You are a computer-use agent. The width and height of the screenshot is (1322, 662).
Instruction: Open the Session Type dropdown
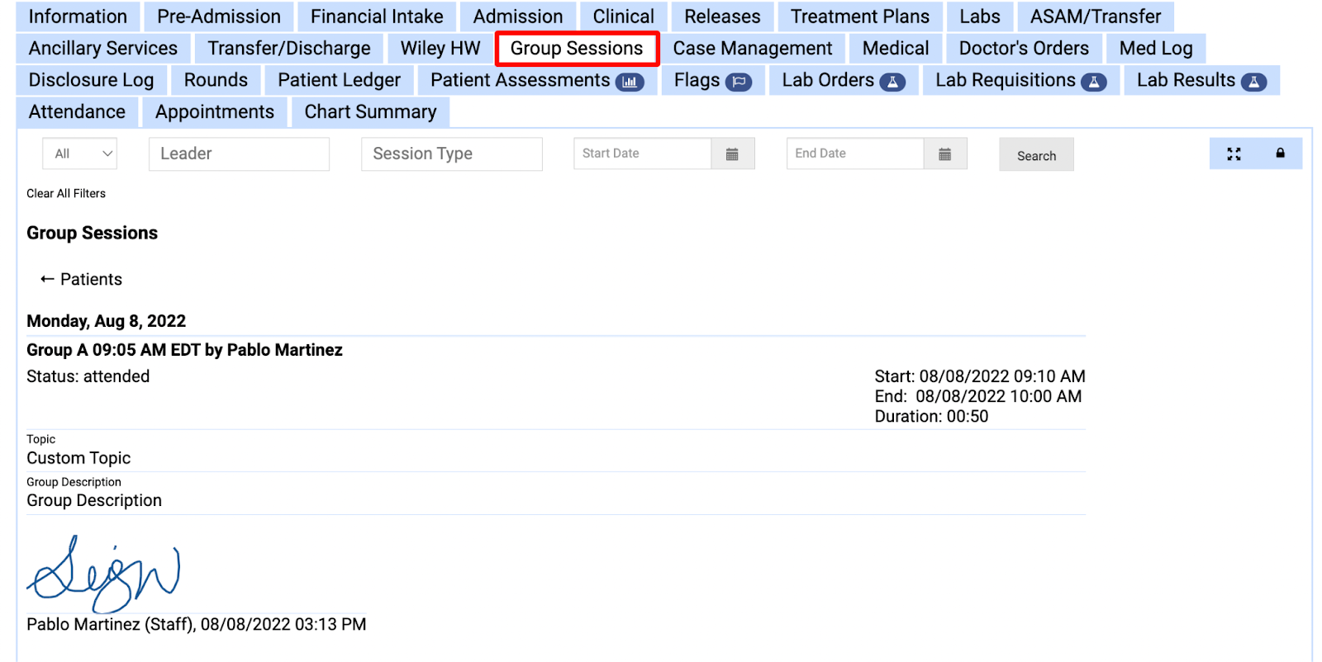pos(451,154)
